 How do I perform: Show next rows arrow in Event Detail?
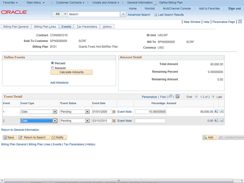coord(213,97)
